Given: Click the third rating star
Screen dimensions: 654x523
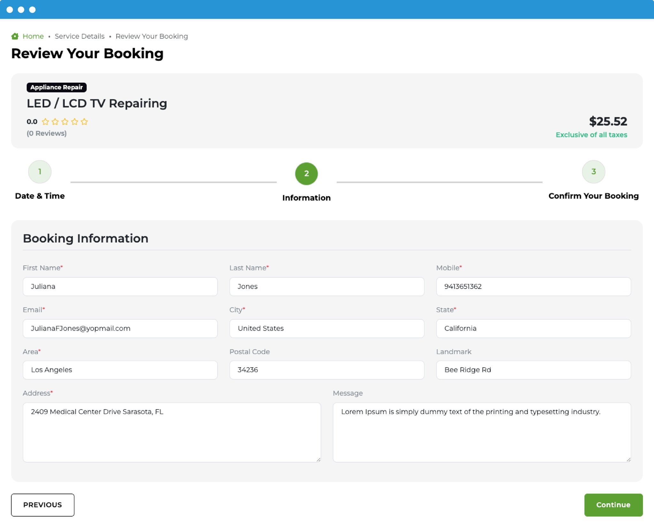Looking at the screenshot, I should (65, 122).
